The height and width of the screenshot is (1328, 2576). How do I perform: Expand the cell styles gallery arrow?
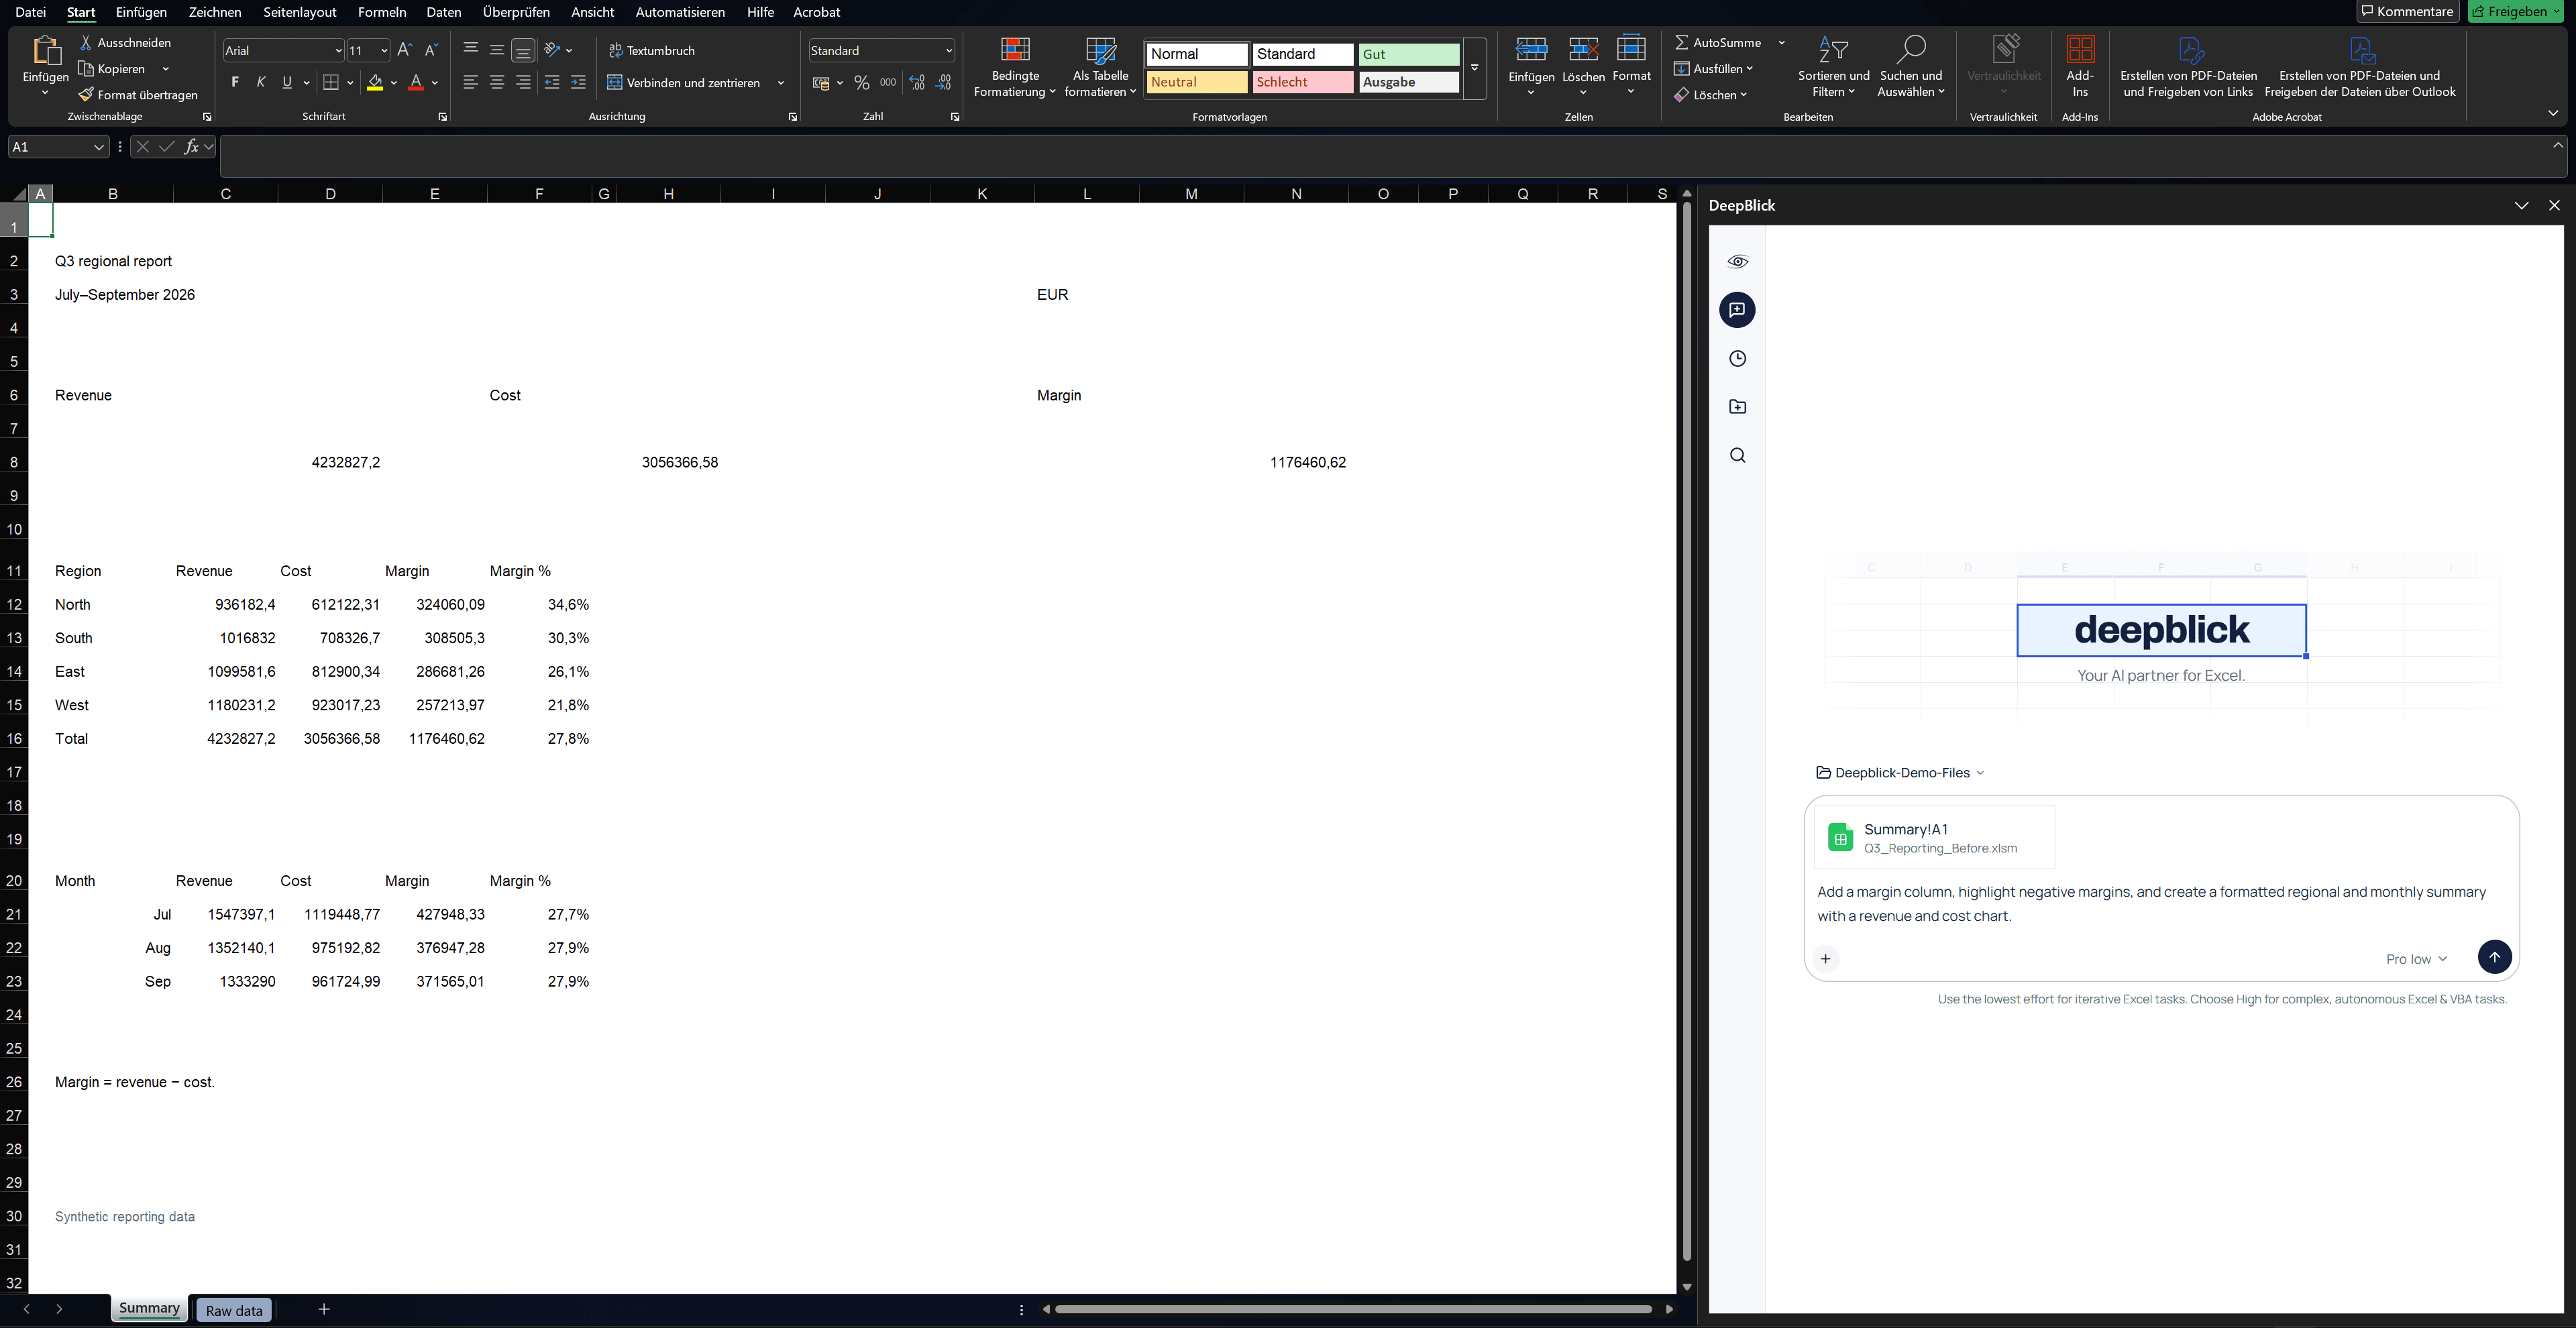pyautogui.click(x=1474, y=68)
